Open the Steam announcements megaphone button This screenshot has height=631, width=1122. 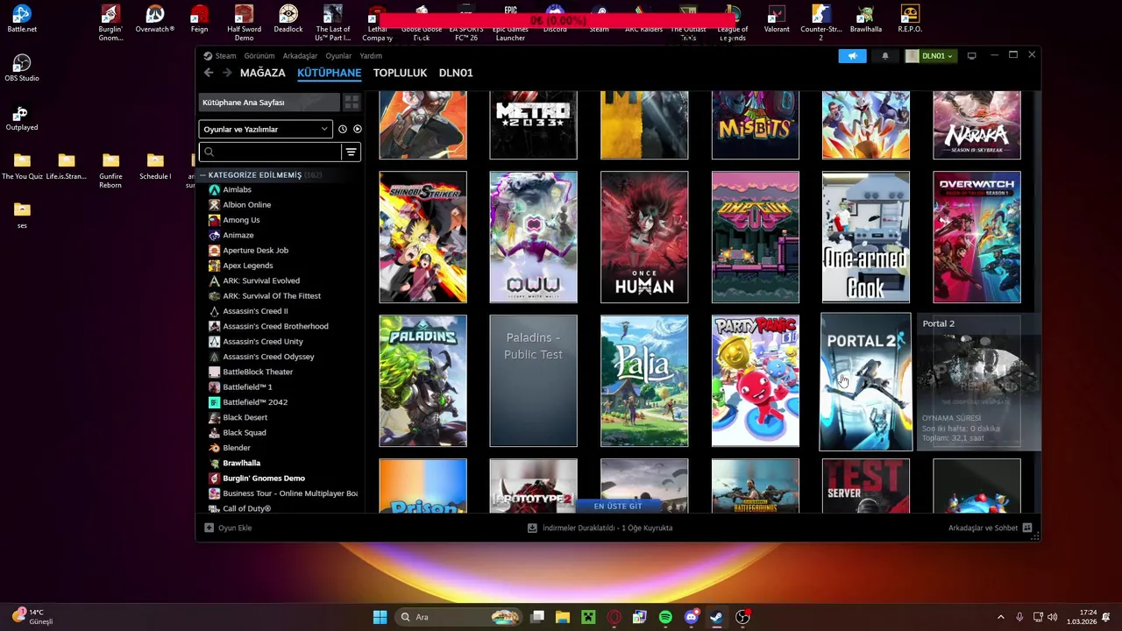[852, 56]
